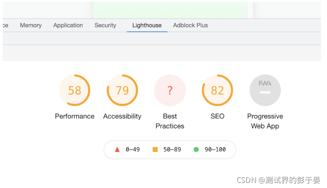The width and height of the screenshot is (327, 188).
Task: Click the light green highlighted area at top
Action: click(170, 10)
